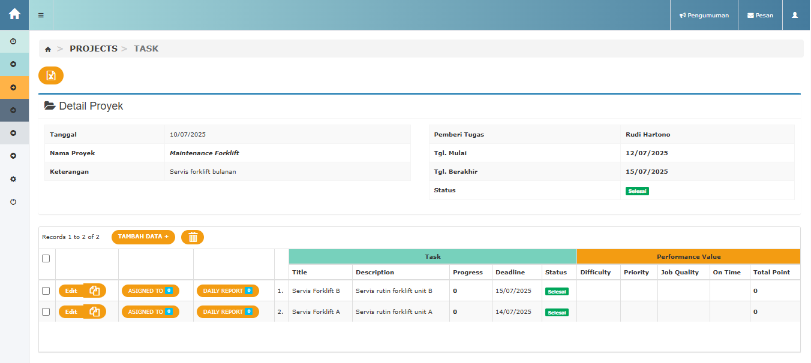Open the Pengumuman menu
The height and width of the screenshot is (363, 811).
point(704,15)
